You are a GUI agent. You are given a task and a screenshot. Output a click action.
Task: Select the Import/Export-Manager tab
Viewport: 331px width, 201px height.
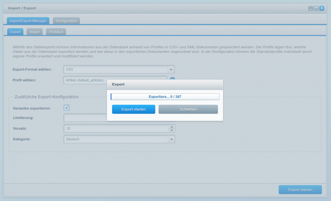pyautogui.click(x=28, y=21)
